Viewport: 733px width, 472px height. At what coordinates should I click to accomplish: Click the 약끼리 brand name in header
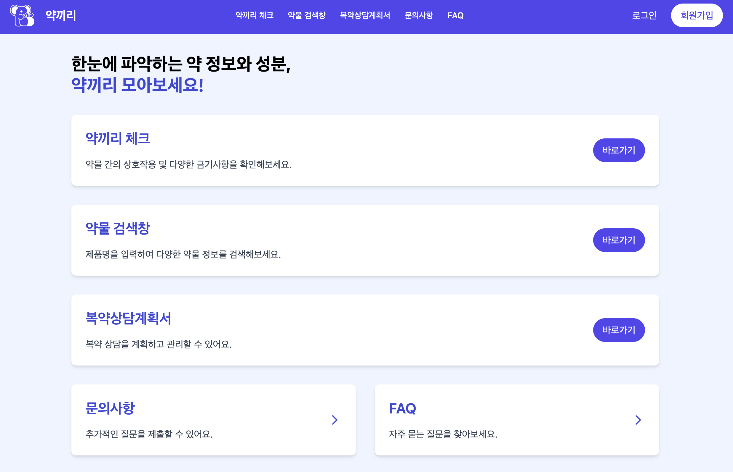[61, 15]
